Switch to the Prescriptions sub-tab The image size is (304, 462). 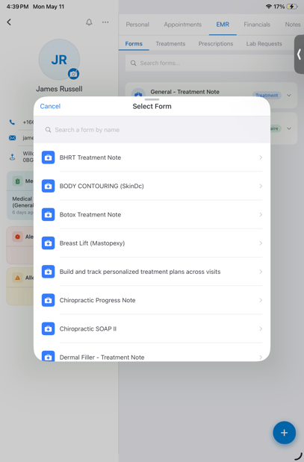point(216,43)
